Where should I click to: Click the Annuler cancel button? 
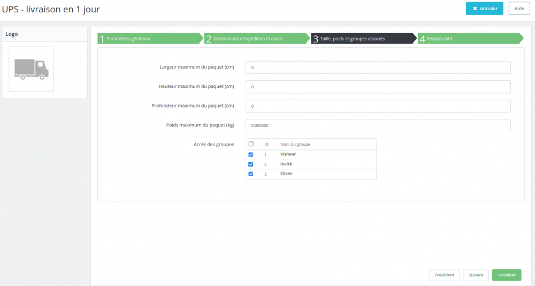point(485,9)
